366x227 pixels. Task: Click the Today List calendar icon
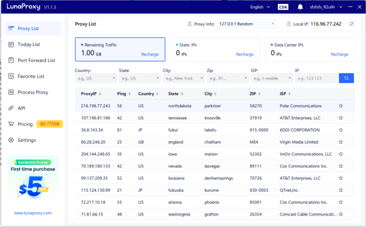(11, 44)
